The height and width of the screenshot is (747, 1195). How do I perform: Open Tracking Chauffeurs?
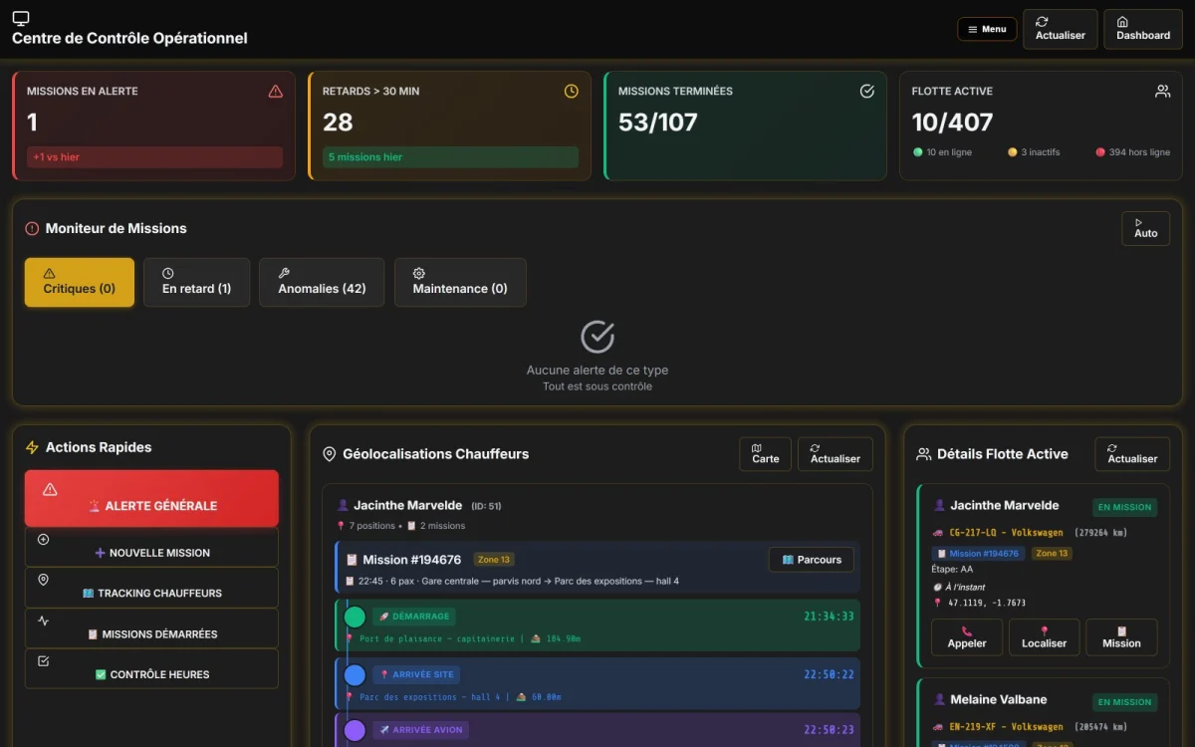(151, 588)
